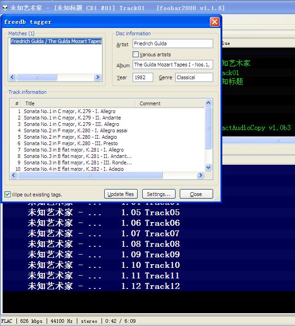Click the track list's up scroll arrow
The image size is (295, 326).
click(209, 103)
